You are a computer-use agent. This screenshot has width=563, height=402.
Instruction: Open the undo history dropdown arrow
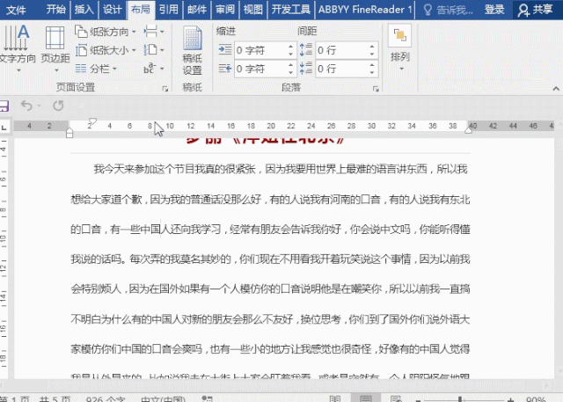click(40, 106)
